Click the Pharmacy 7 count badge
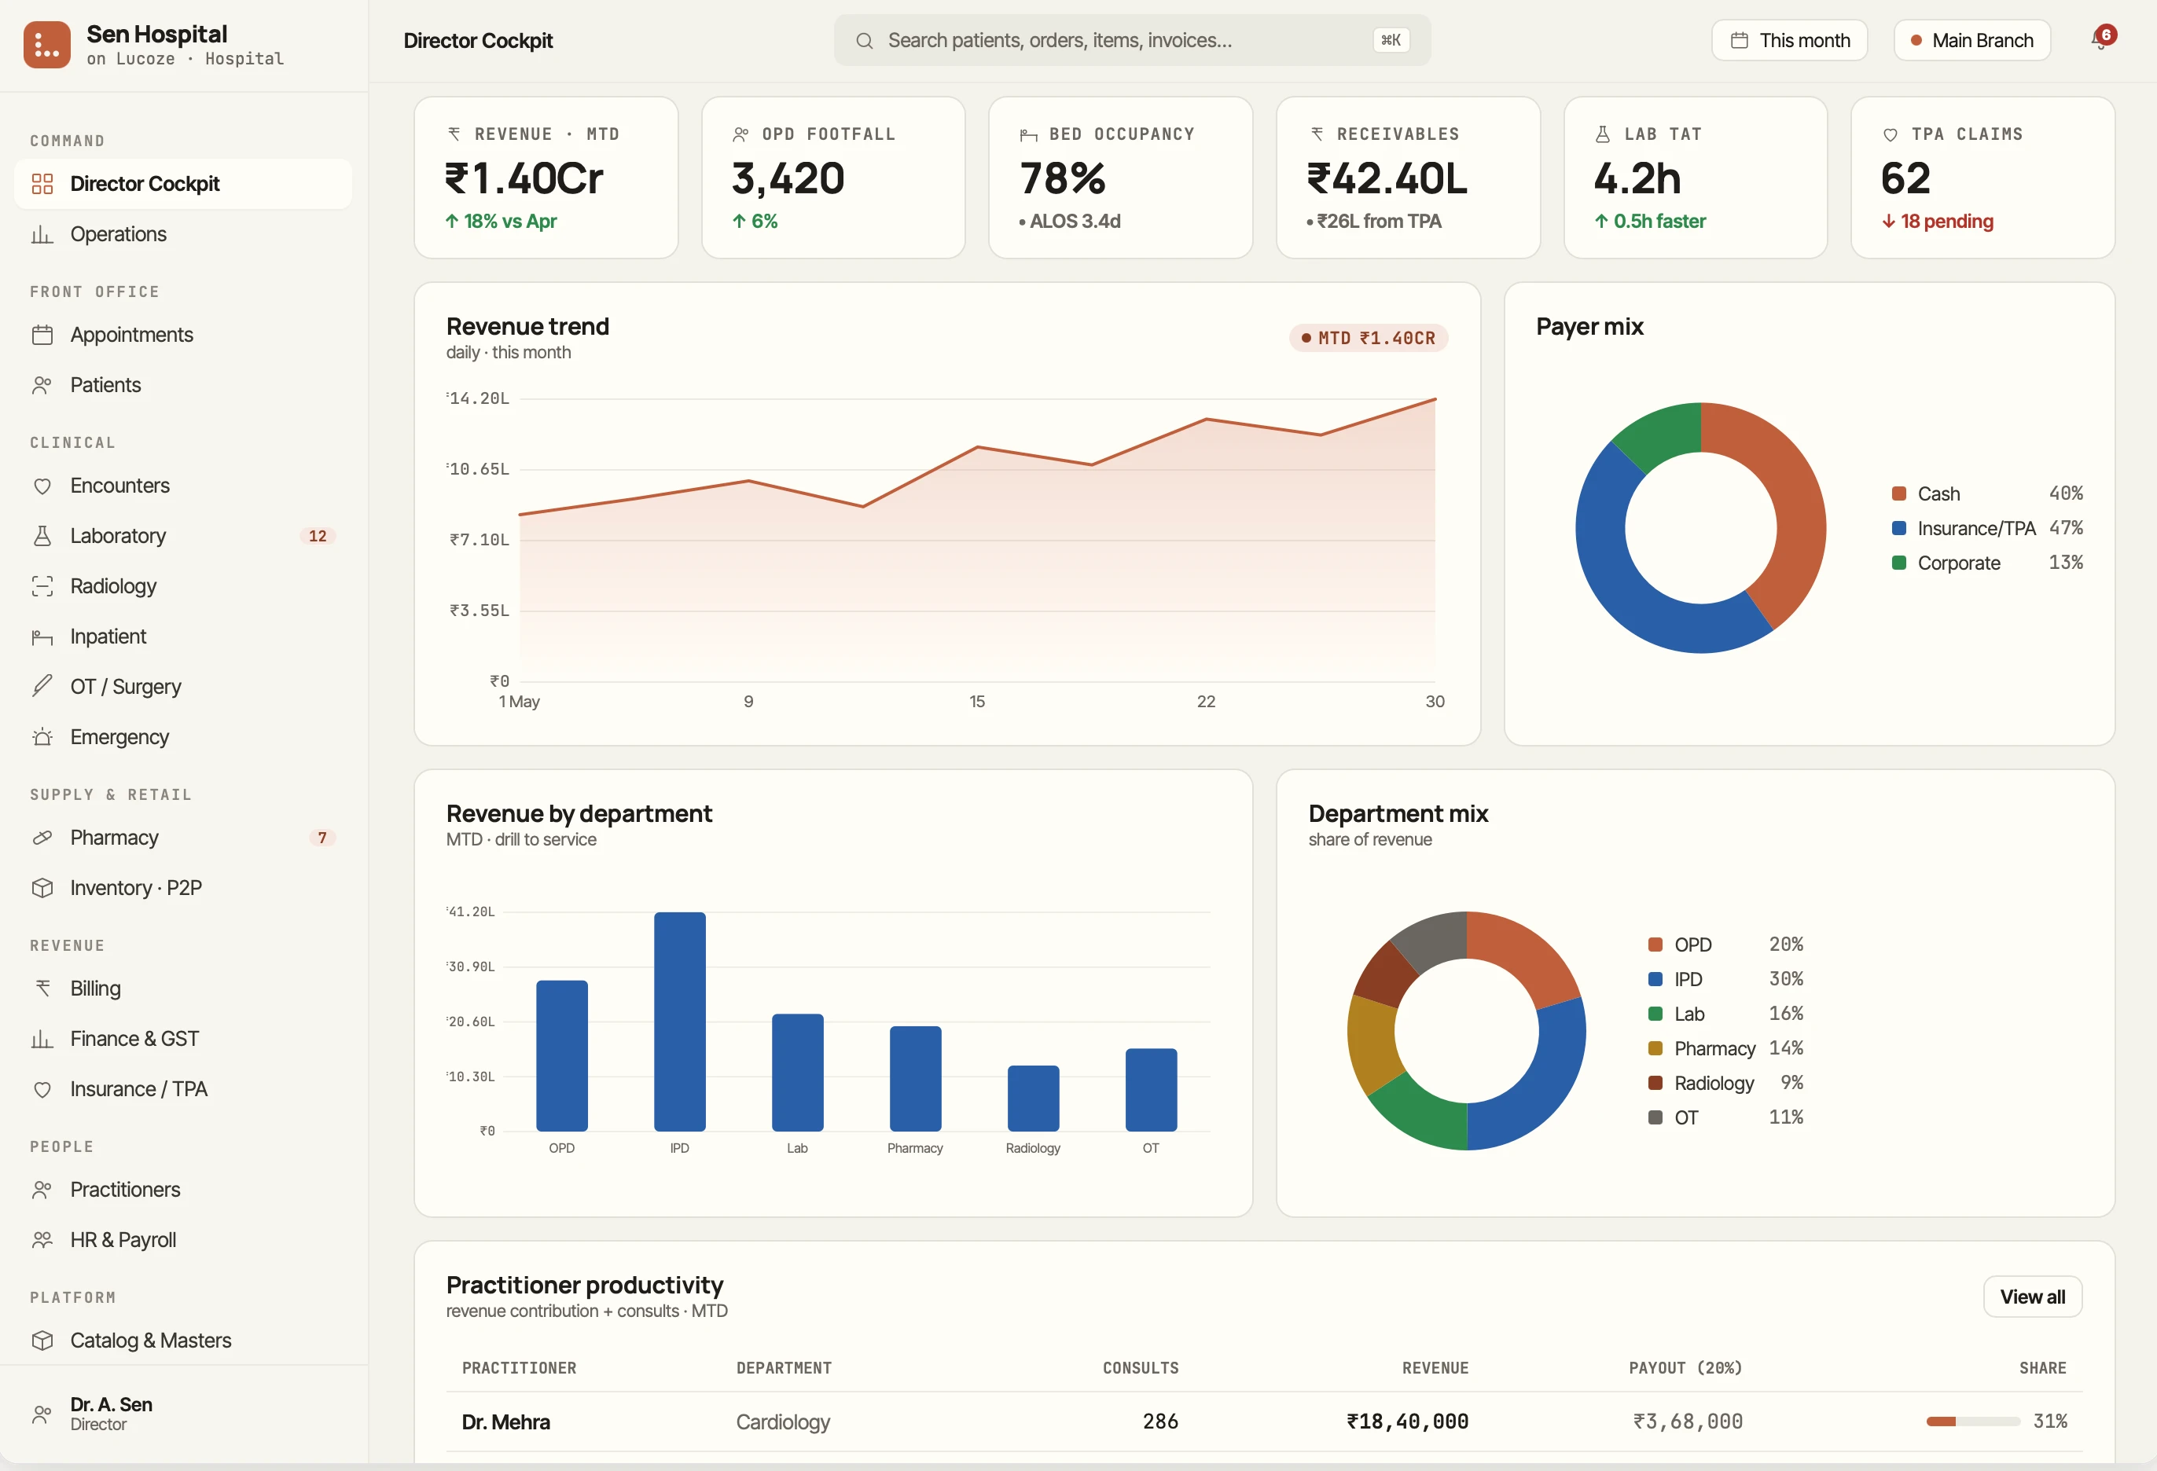 (x=322, y=837)
